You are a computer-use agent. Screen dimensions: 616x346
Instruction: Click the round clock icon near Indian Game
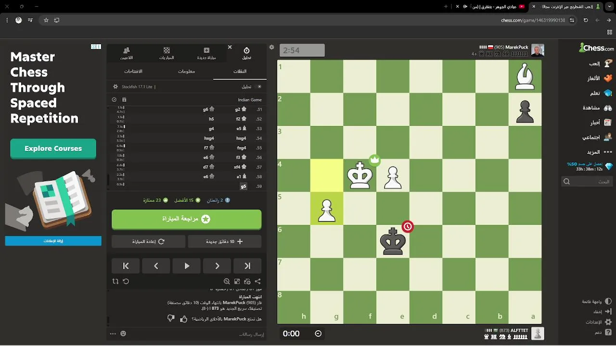pyautogui.click(x=114, y=100)
